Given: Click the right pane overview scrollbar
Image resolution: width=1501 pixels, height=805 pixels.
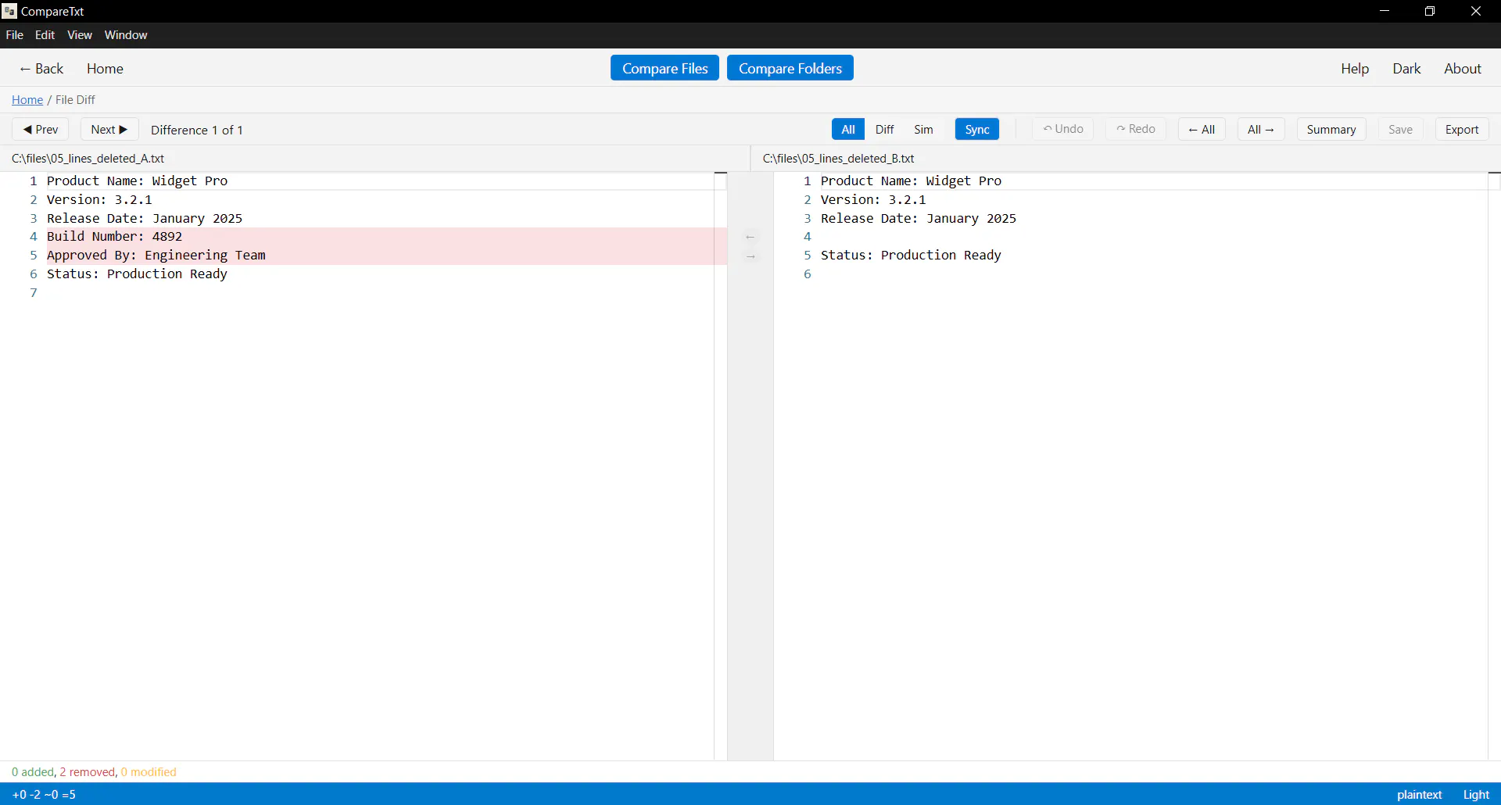Looking at the screenshot, I should pos(1494,466).
